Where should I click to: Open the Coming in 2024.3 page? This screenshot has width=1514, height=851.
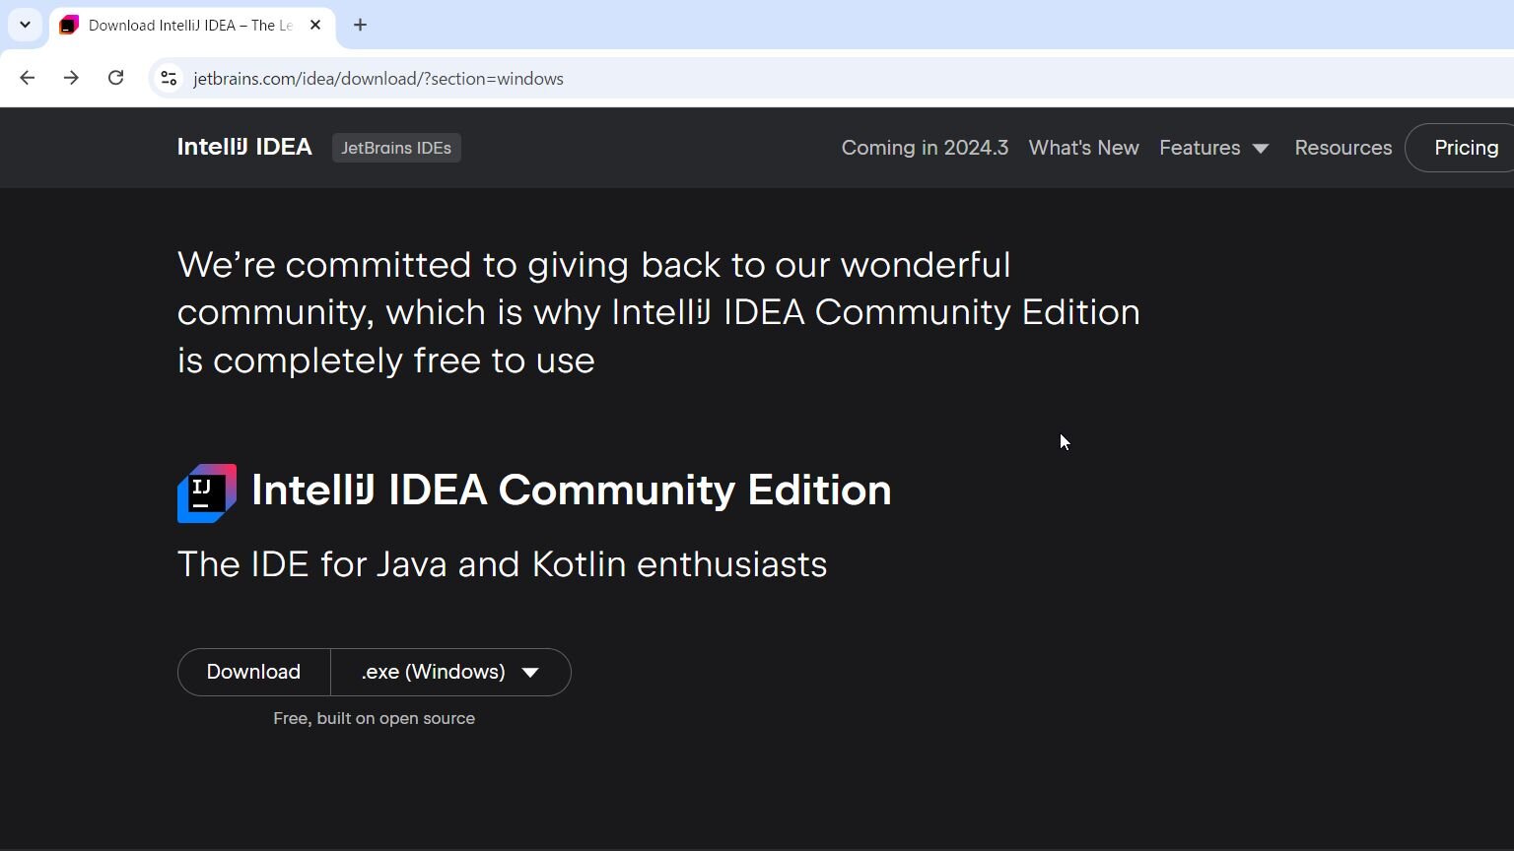click(925, 148)
